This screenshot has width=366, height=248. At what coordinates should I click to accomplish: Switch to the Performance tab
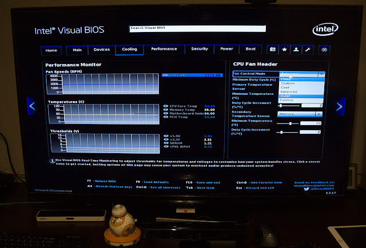tap(164, 49)
